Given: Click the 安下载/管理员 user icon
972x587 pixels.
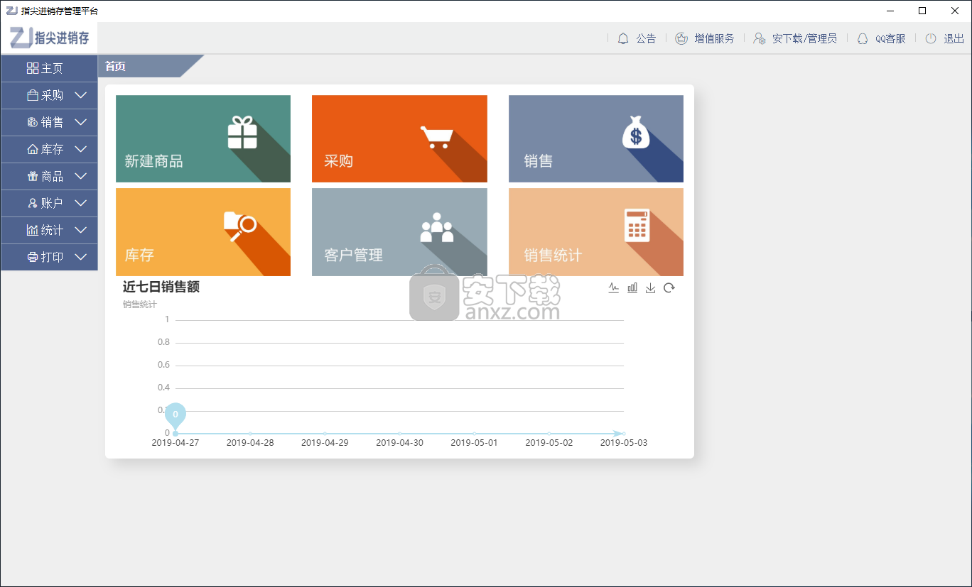Looking at the screenshot, I should (x=760, y=38).
